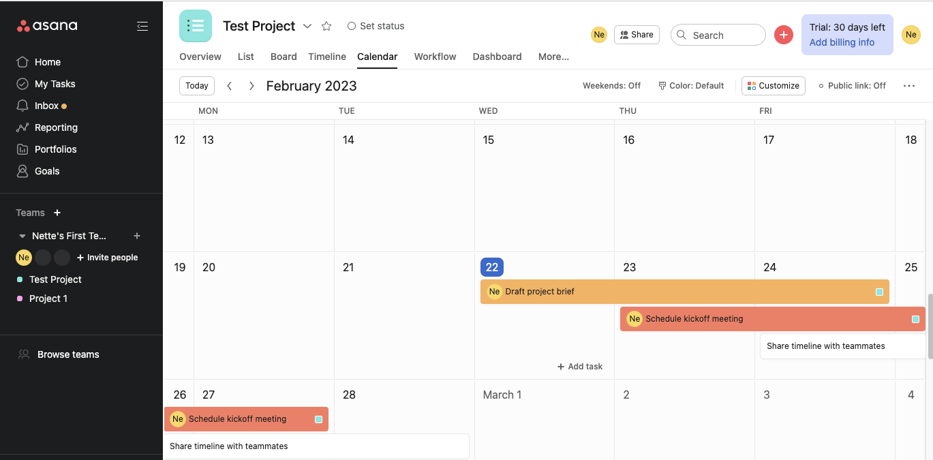Switch to the Timeline tab
The height and width of the screenshot is (460, 933).
327,57
